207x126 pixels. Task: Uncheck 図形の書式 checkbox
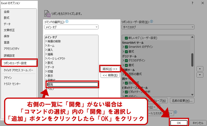coord(126,74)
